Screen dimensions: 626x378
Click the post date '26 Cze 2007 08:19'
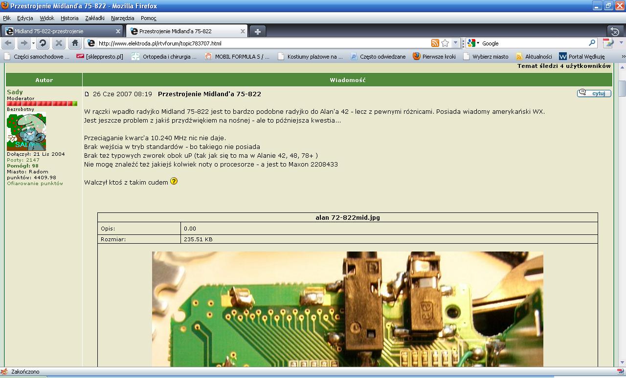(x=122, y=94)
